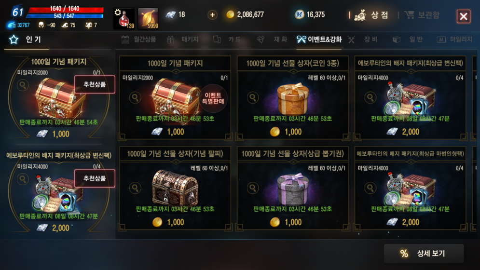Tap the red health potion quick slot
This screenshot has width=480, height=270.
pos(123,18)
